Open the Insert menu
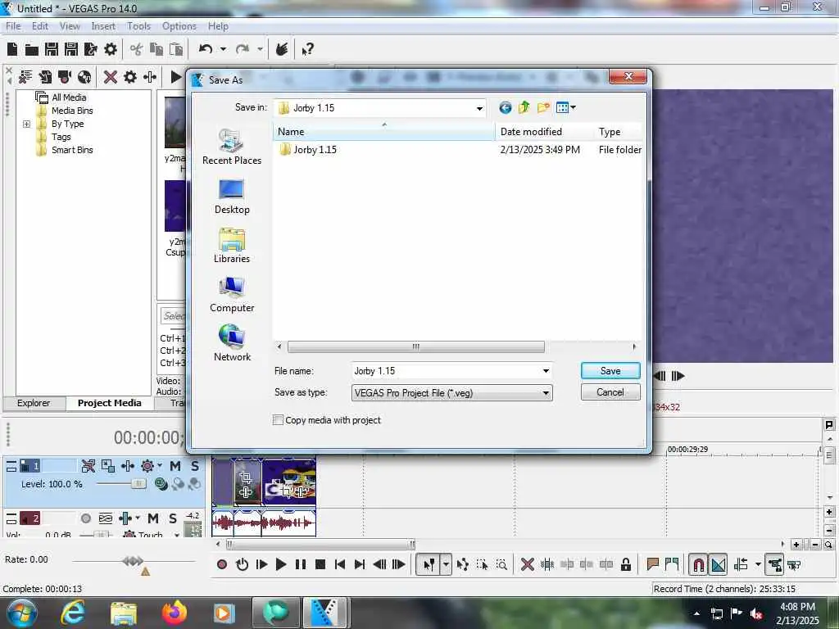This screenshot has height=629, width=839. coord(103,25)
